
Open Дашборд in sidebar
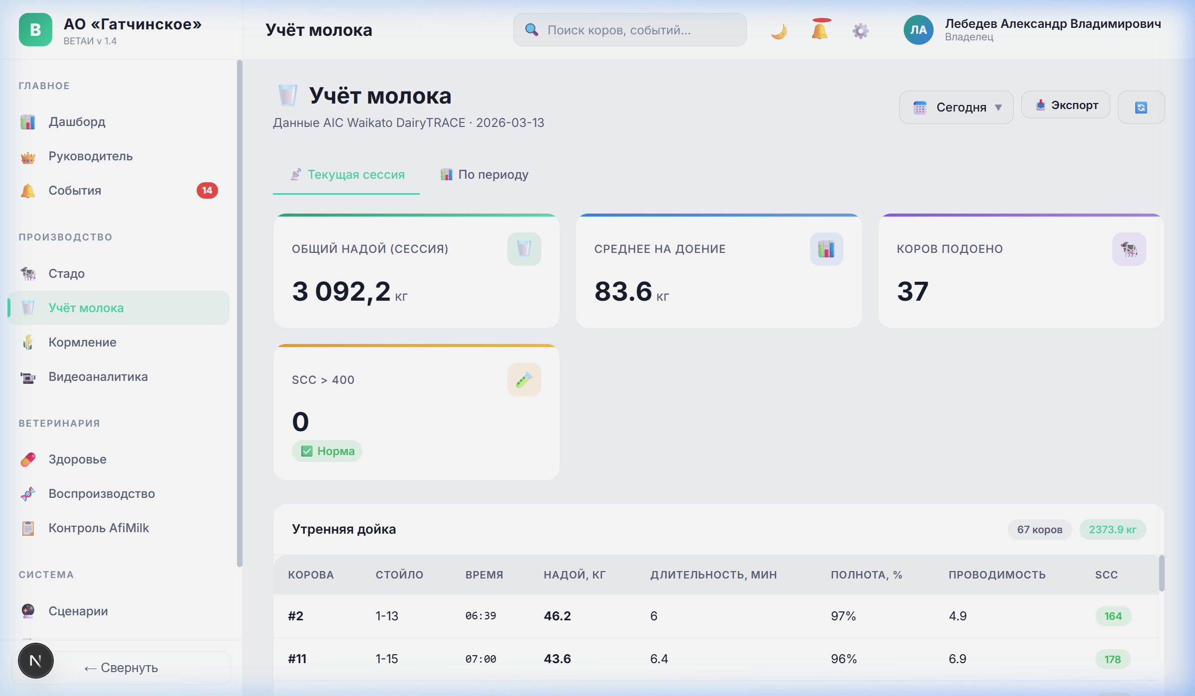77,122
